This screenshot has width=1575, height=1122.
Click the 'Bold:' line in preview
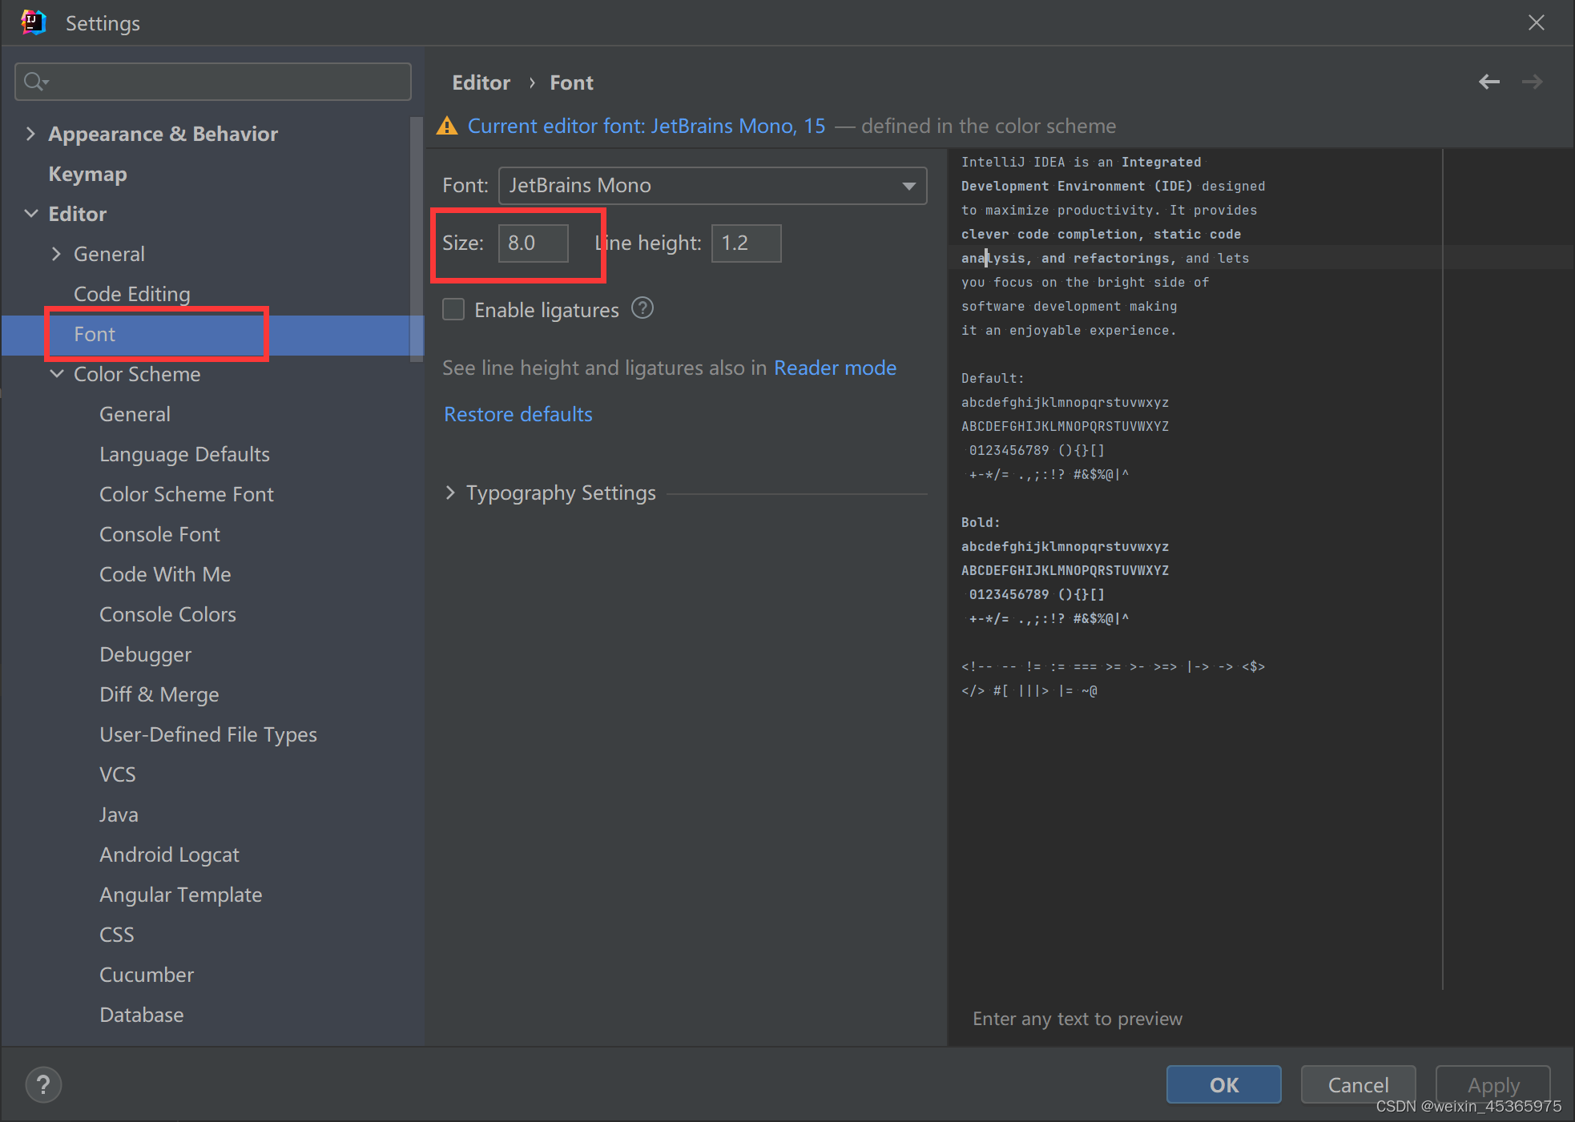(x=981, y=522)
